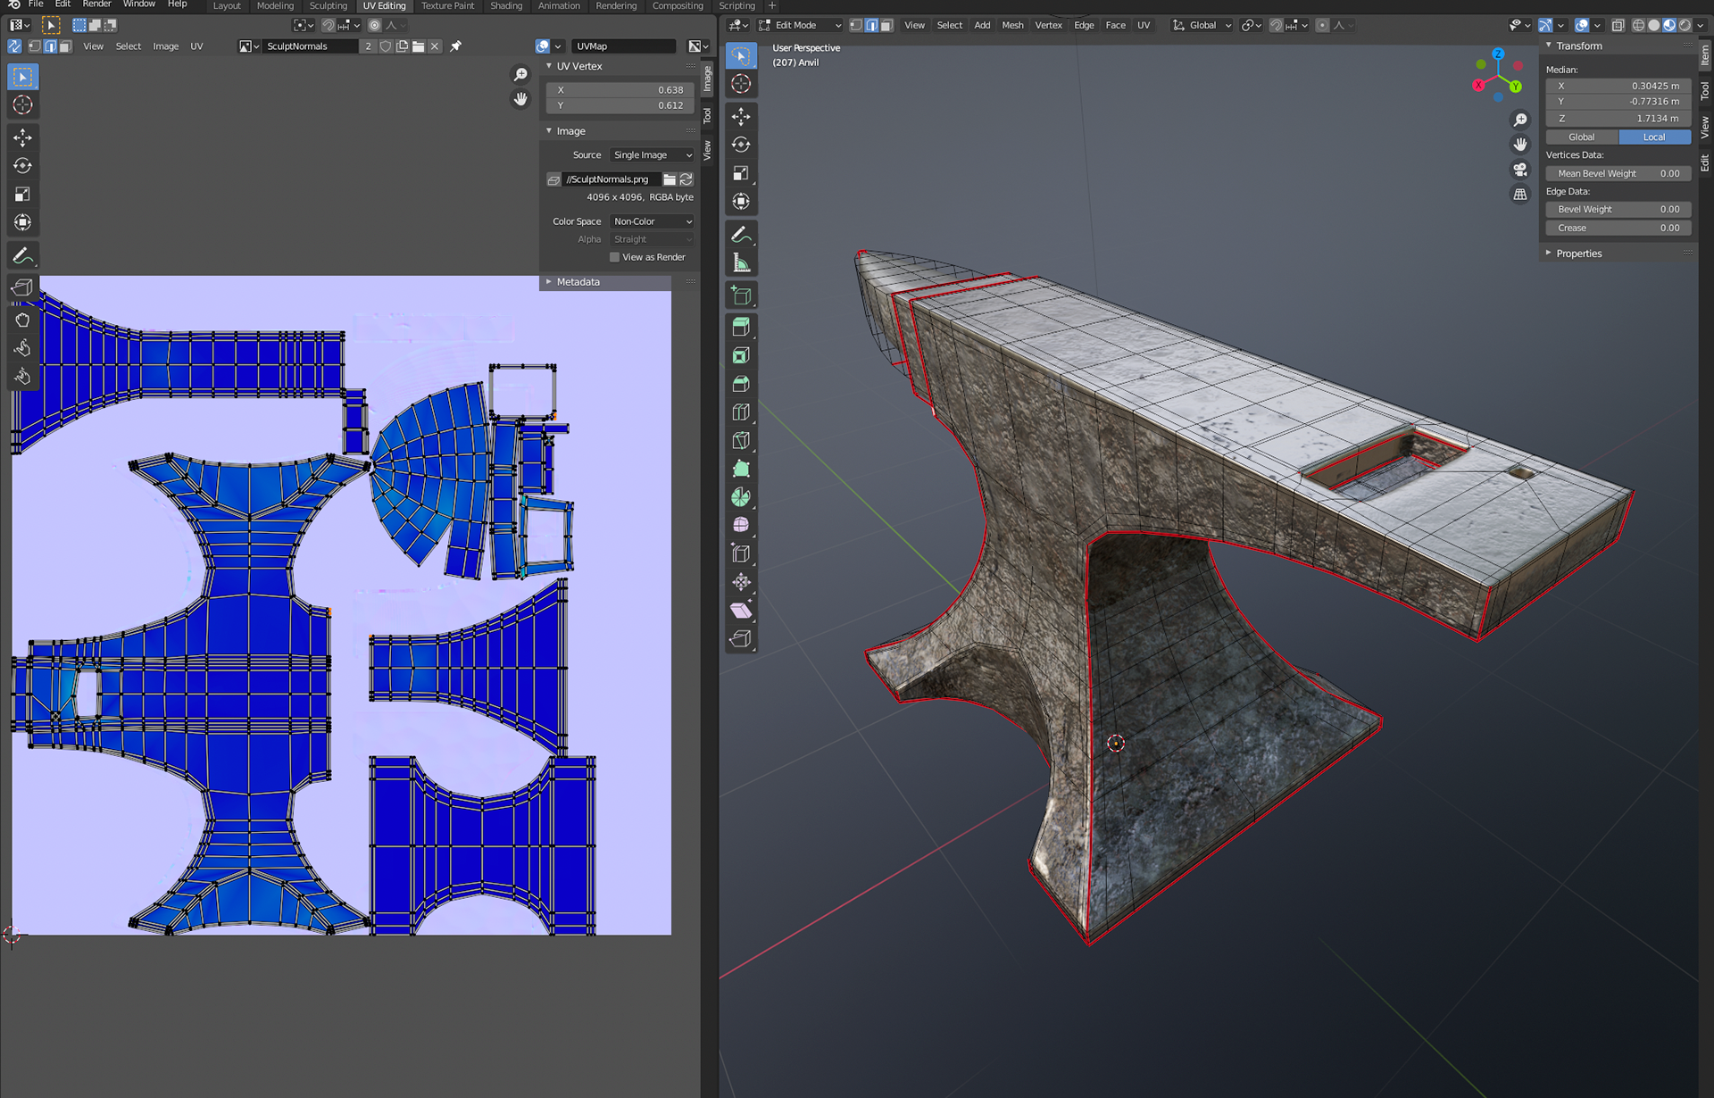Select the Shear tool
The width and height of the screenshot is (1714, 1098).
click(x=741, y=611)
